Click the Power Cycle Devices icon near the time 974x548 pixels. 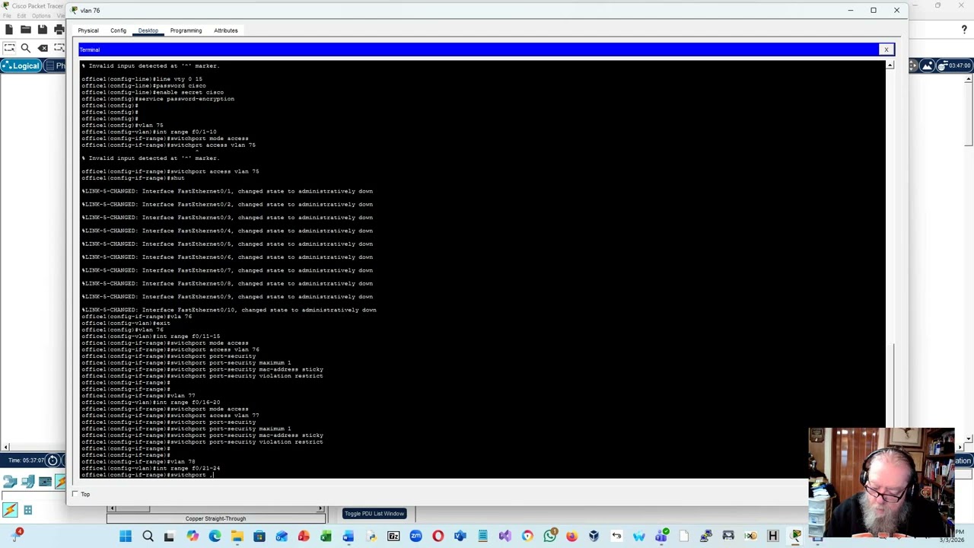click(53, 460)
